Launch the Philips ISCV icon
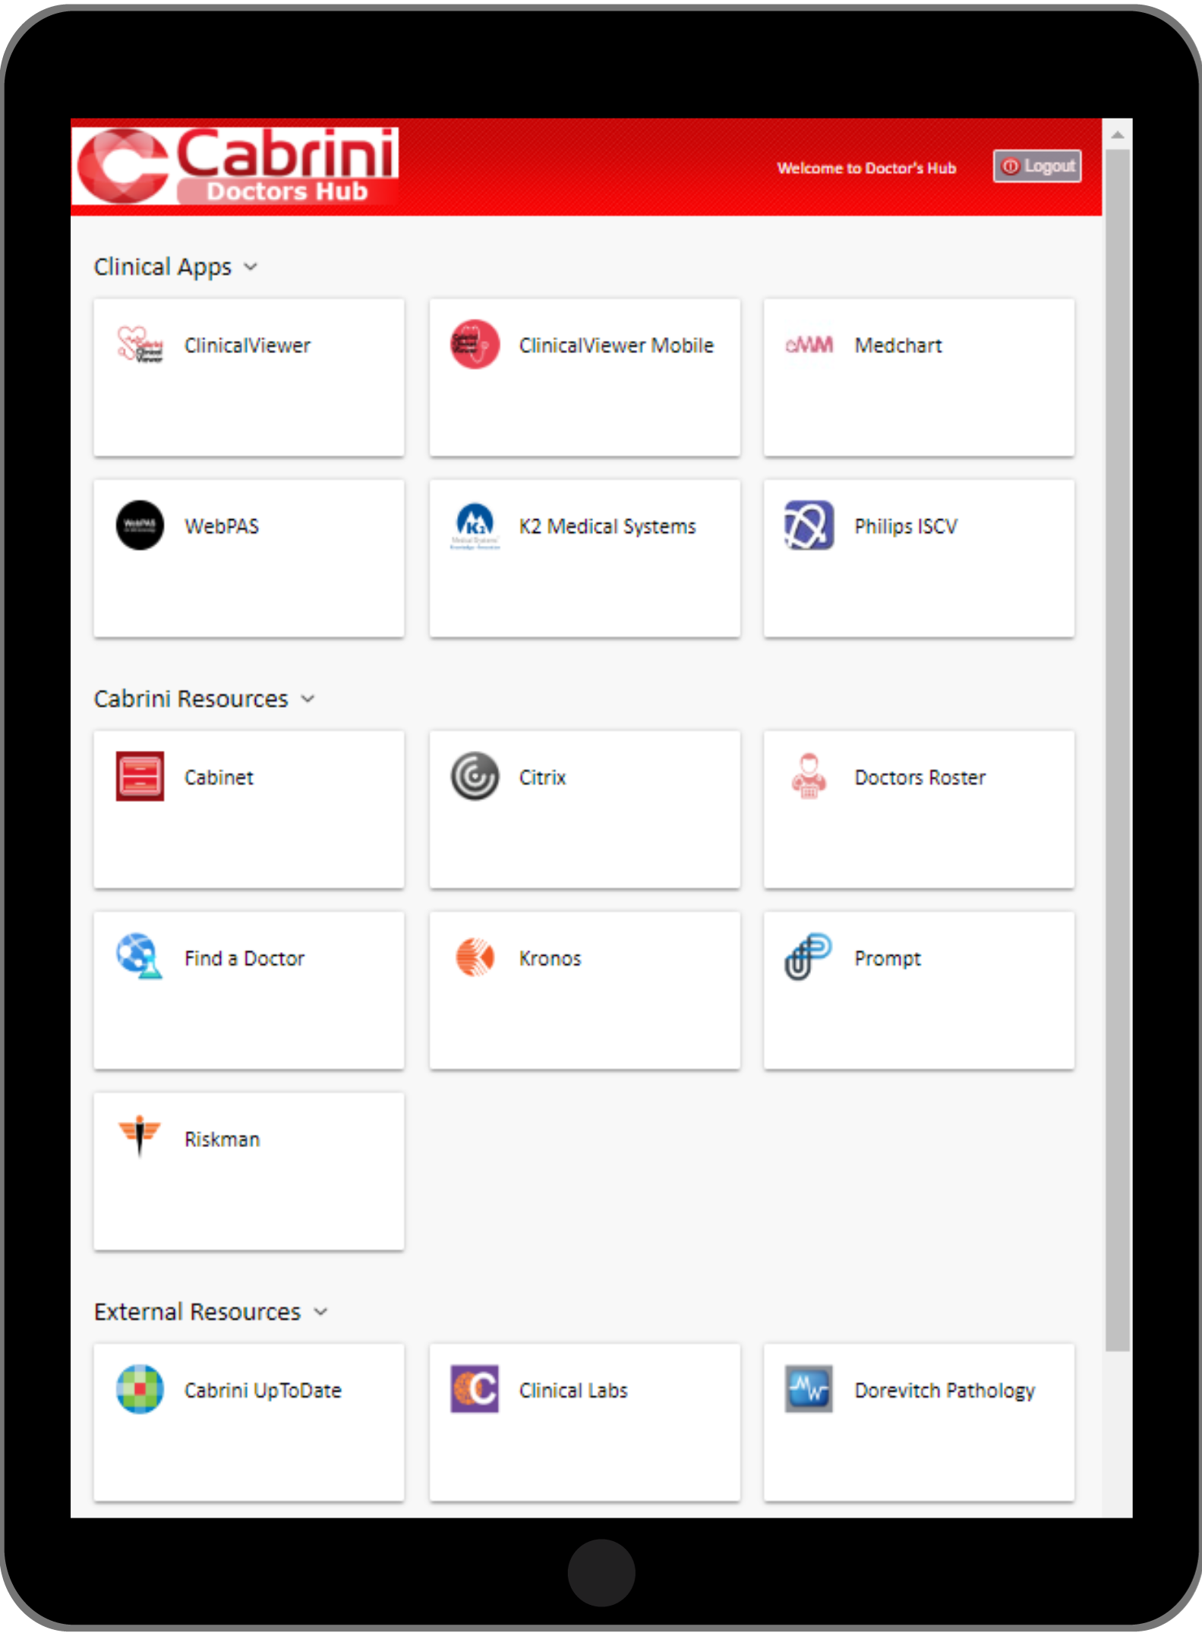 pyautogui.click(x=809, y=525)
